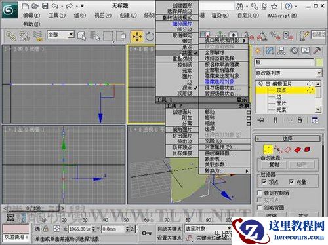This screenshot has width=328, height=245.
Task: Open the 编辑(E) menu
Action: (31, 16)
